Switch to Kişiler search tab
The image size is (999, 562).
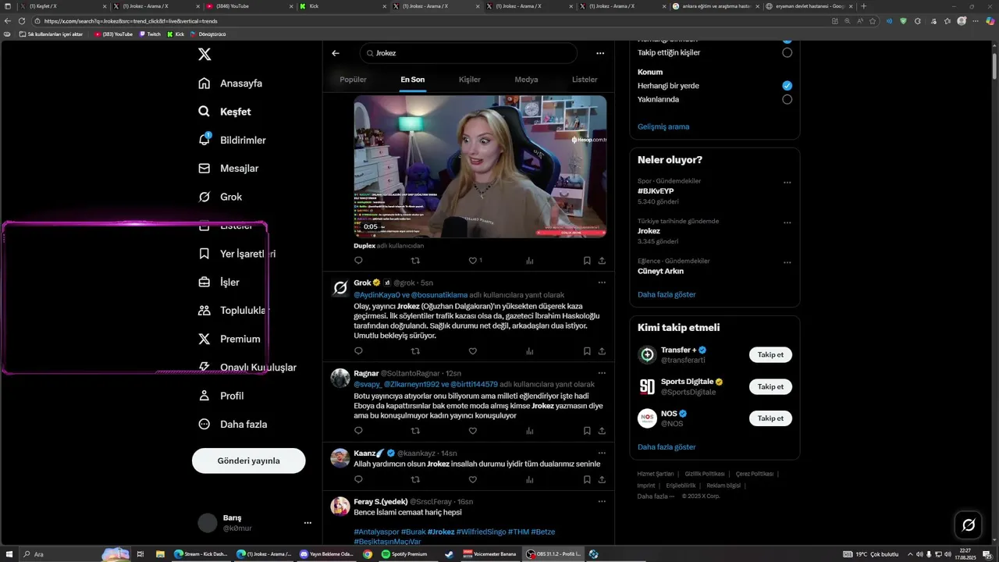(469, 80)
